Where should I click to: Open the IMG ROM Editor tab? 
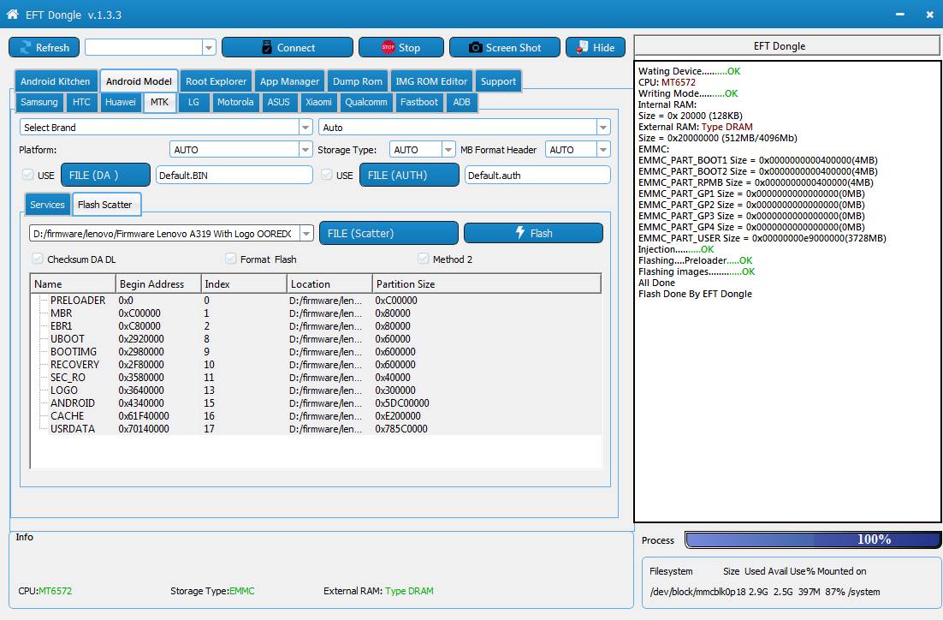(x=431, y=81)
